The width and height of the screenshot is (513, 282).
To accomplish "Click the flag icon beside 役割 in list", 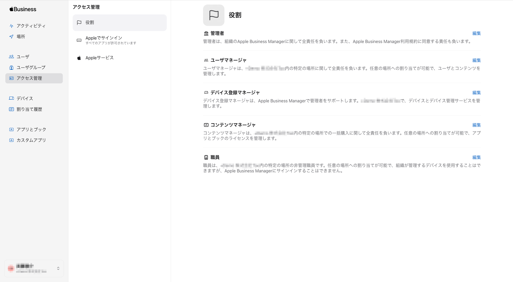I will click(79, 23).
